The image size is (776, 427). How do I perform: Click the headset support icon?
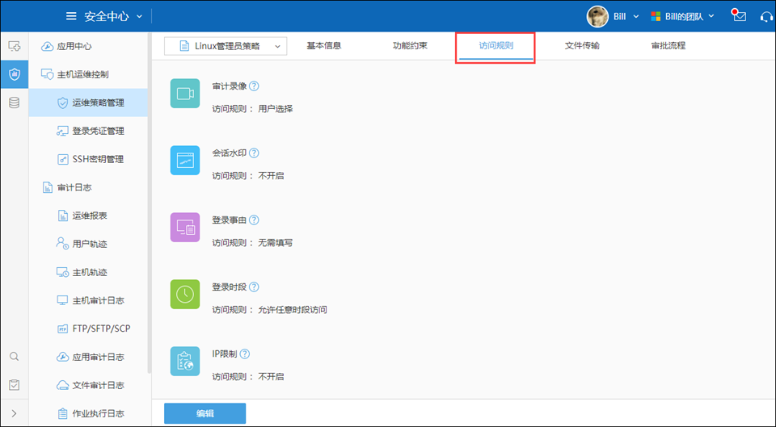tap(766, 17)
